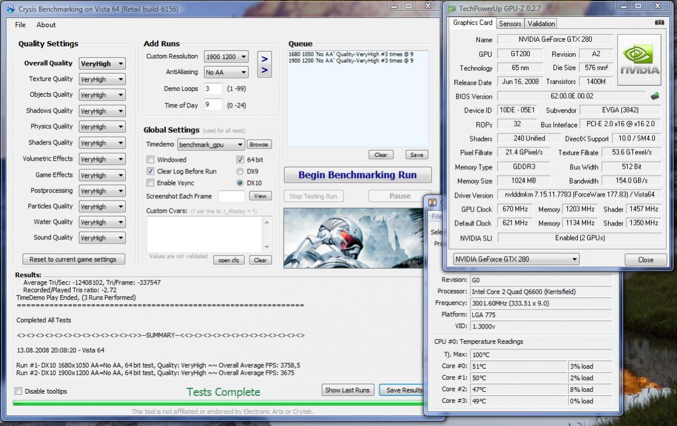Screen dimensions: 677x426
Task: Click the Save Results button
Action: coord(402,390)
